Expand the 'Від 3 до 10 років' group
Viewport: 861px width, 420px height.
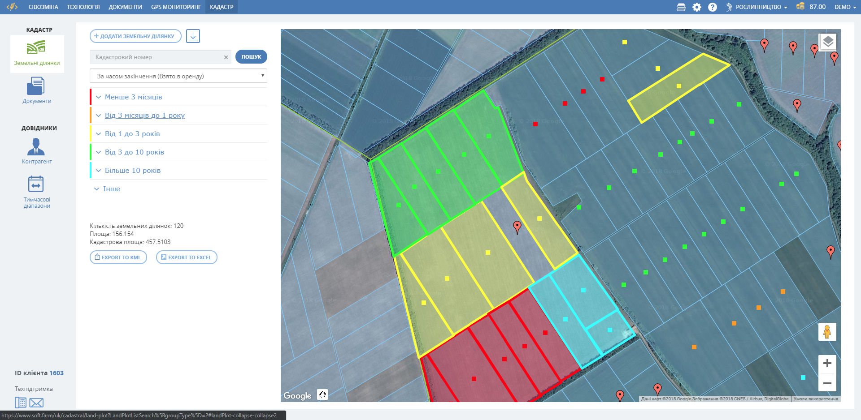(x=134, y=152)
